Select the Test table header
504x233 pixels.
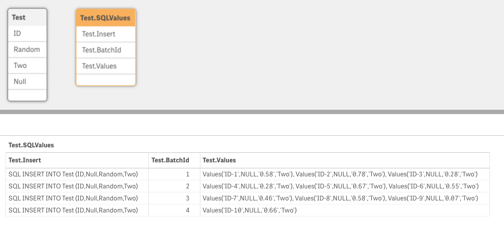[x=28, y=18]
